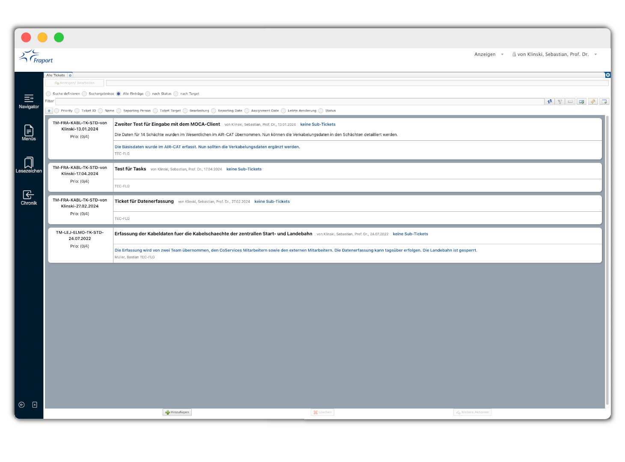Open keine Sub-Tickets link of Erfassung der Kabeldaten

(411, 234)
